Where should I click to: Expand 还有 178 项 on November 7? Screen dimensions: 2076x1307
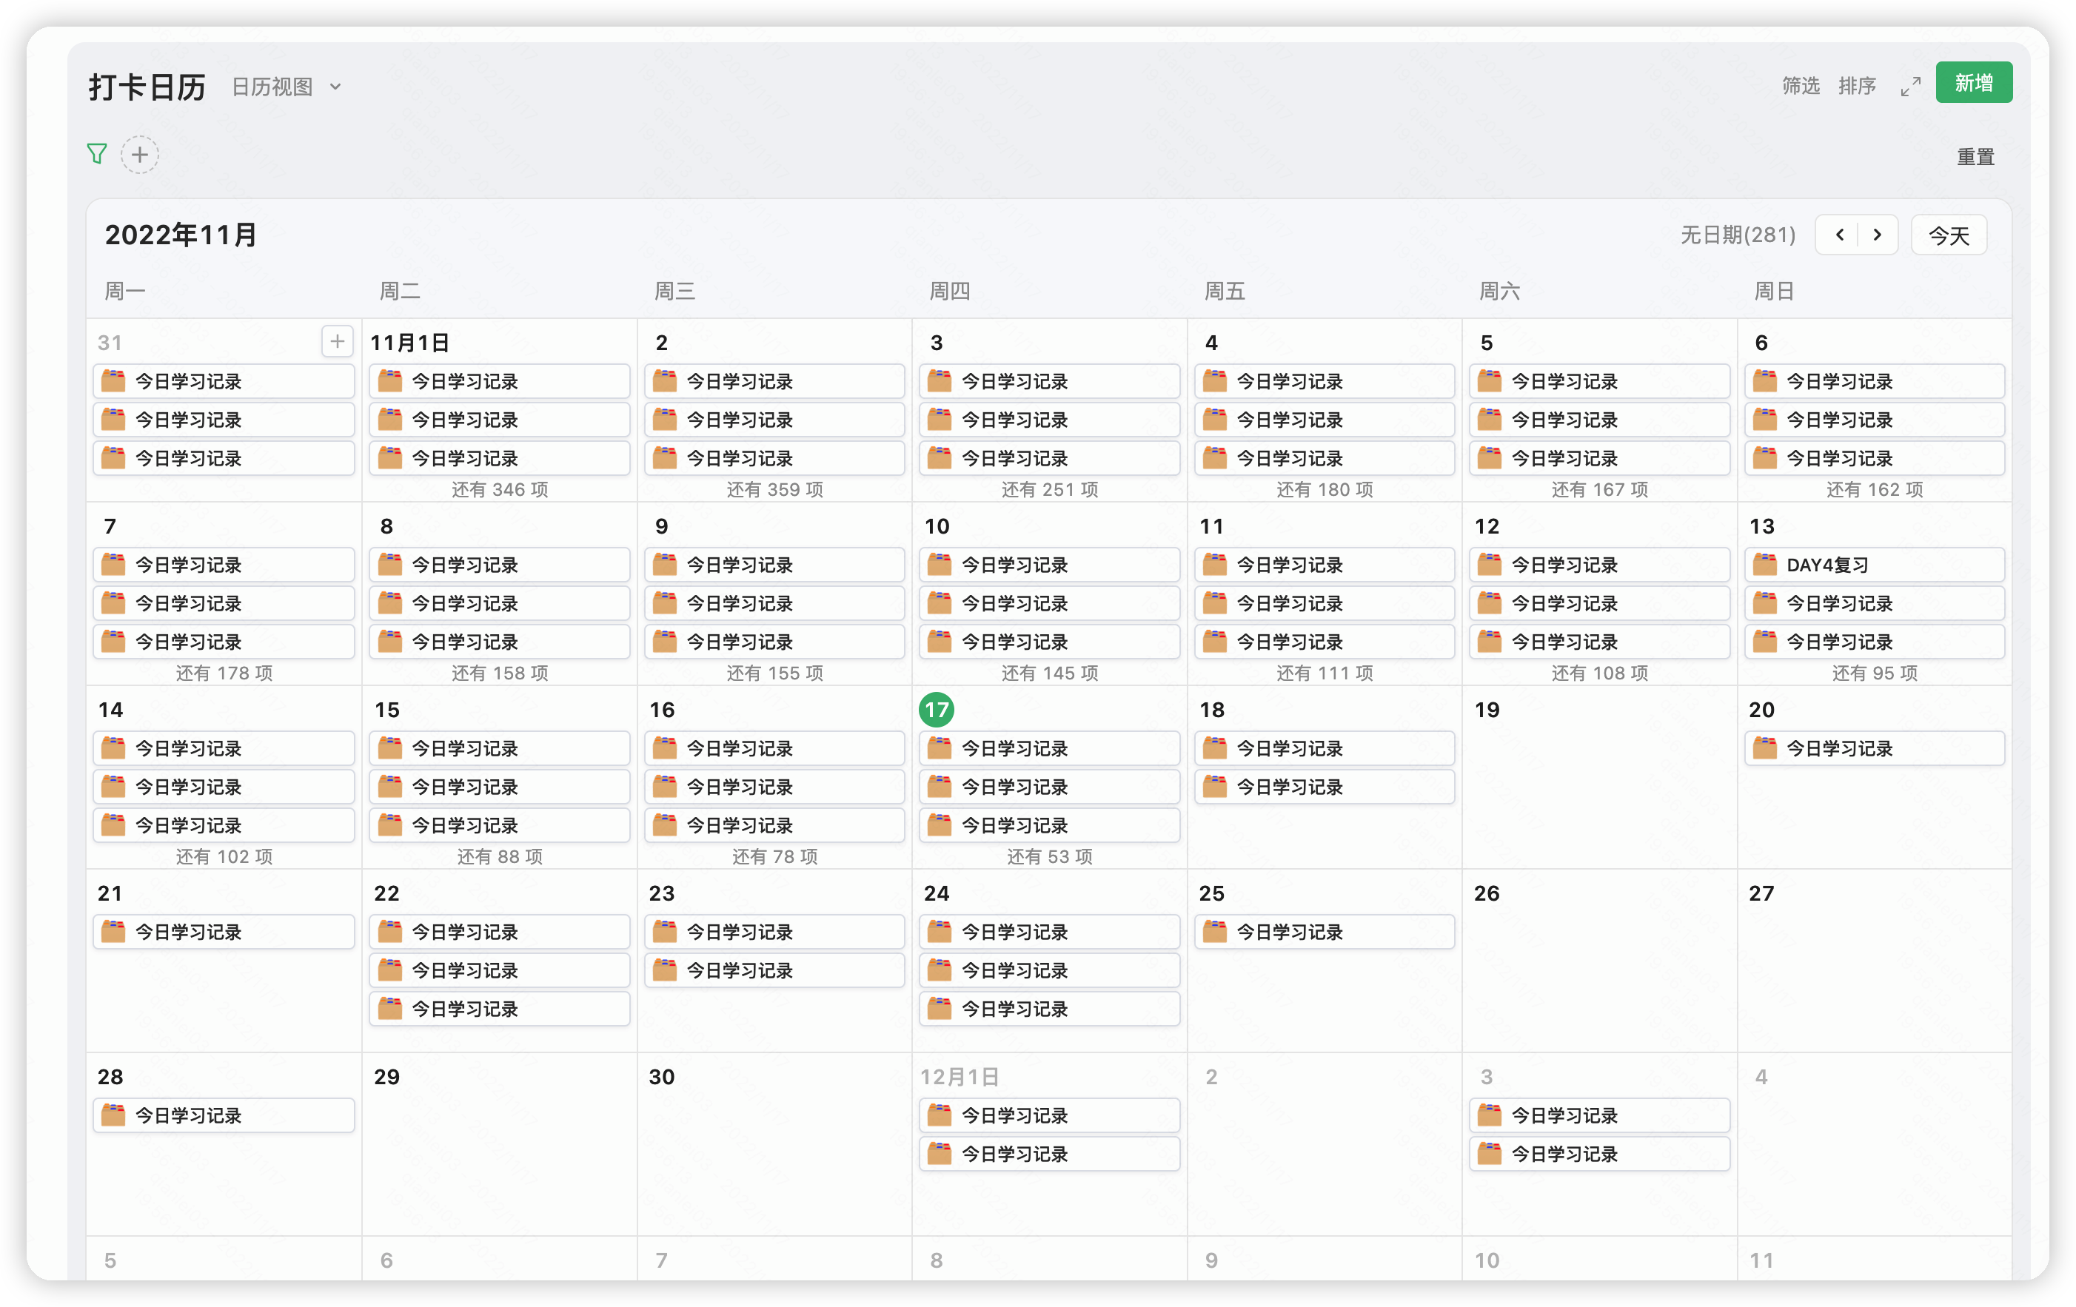224,673
